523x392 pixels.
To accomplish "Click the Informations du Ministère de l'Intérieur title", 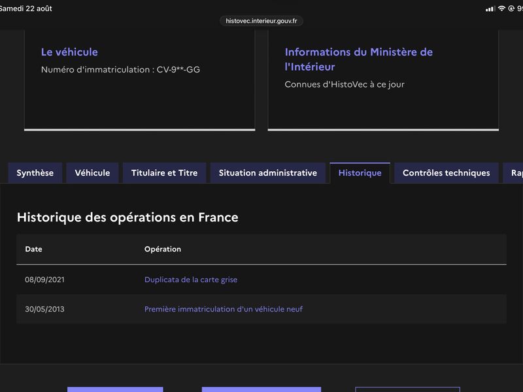I will click(358, 59).
